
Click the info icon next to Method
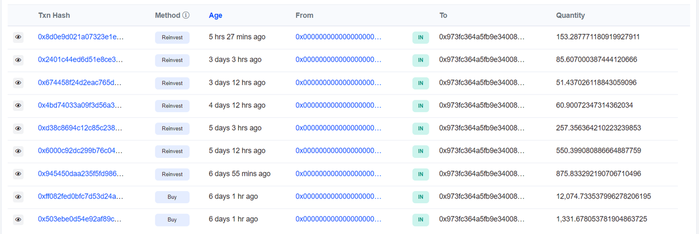coord(186,16)
